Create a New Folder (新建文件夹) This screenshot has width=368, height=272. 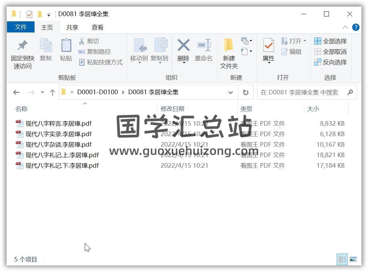point(229,53)
